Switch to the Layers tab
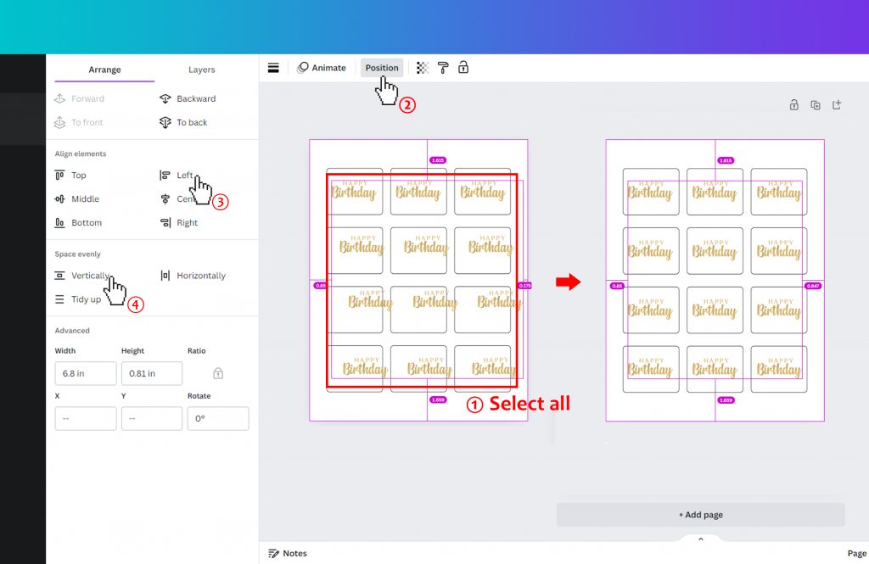 201,70
